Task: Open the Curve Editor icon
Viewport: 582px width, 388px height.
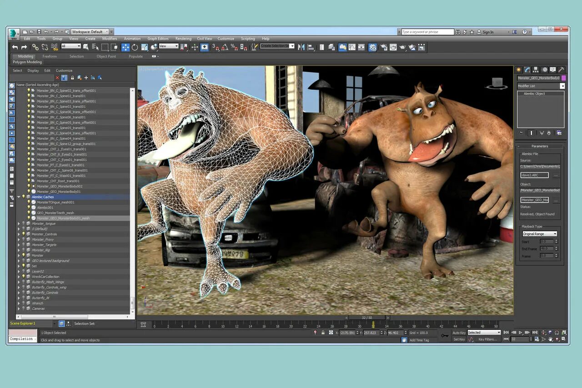Action: [352, 47]
